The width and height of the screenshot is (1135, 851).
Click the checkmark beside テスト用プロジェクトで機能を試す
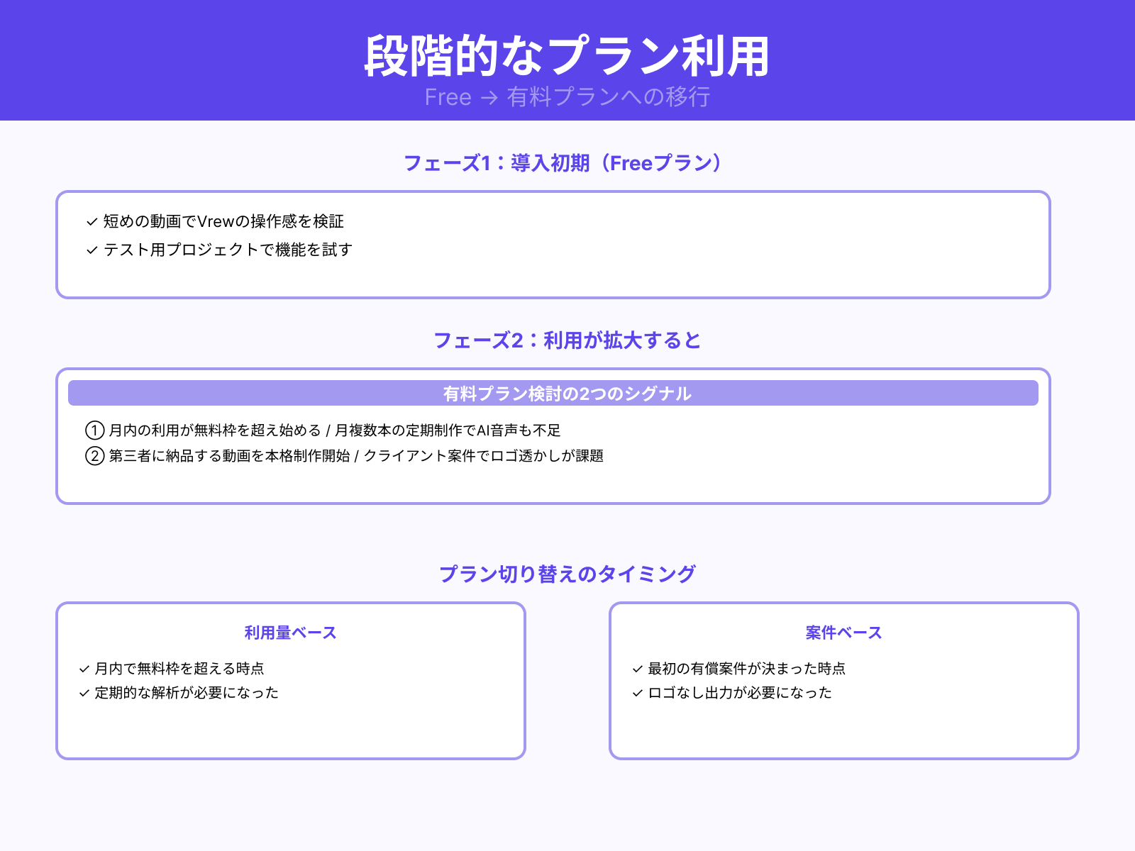coord(90,250)
